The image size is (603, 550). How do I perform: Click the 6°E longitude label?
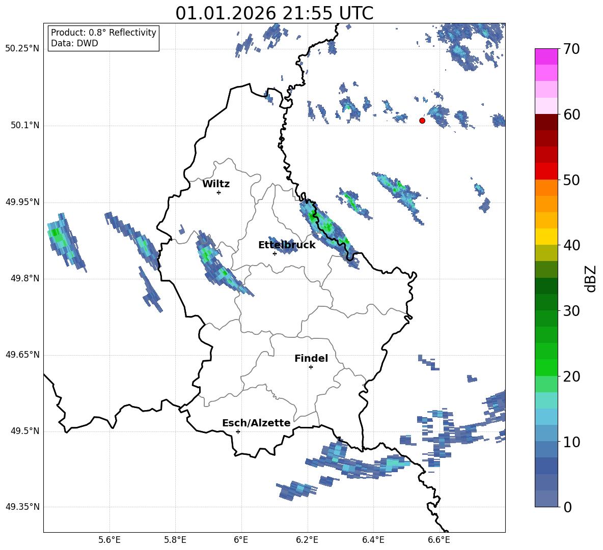coord(241,540)
